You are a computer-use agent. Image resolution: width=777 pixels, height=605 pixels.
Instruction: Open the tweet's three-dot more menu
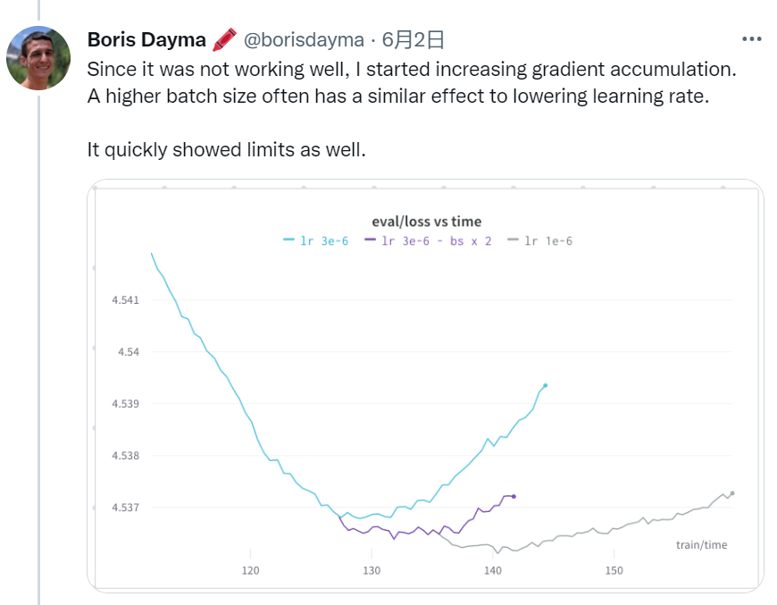click(752, 40)
